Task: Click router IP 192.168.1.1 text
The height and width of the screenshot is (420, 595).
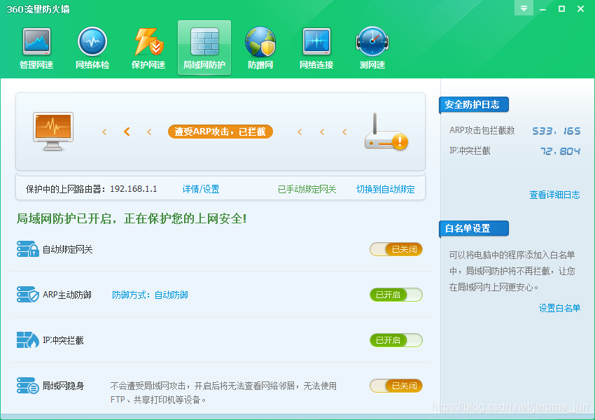Action: point(133,189)
